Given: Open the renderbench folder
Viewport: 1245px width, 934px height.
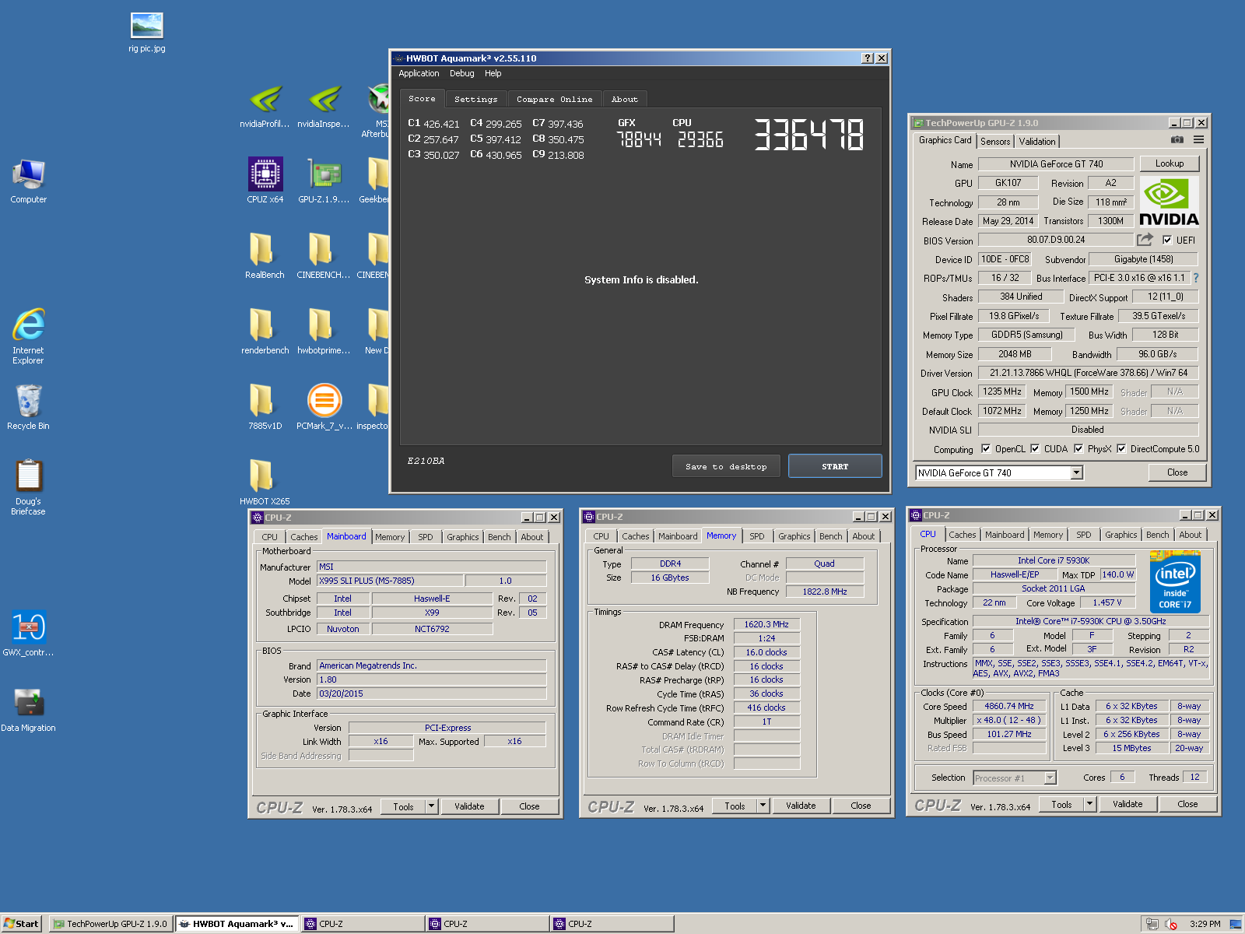Looking at the screenshot, I should (x=265, y=332).
